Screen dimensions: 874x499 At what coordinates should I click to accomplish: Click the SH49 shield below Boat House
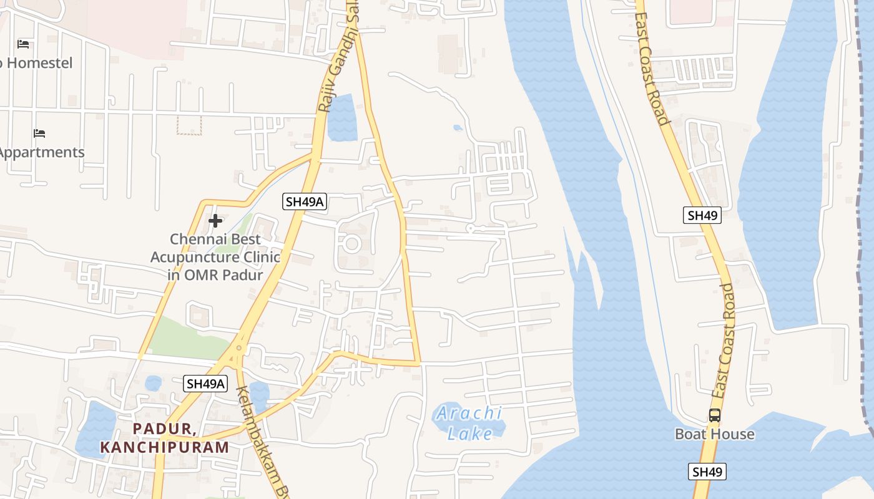707,472
